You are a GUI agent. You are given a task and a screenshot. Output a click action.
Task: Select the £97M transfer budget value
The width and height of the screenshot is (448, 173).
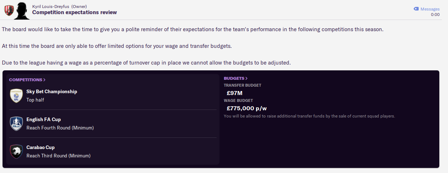(x=234, y=93)
